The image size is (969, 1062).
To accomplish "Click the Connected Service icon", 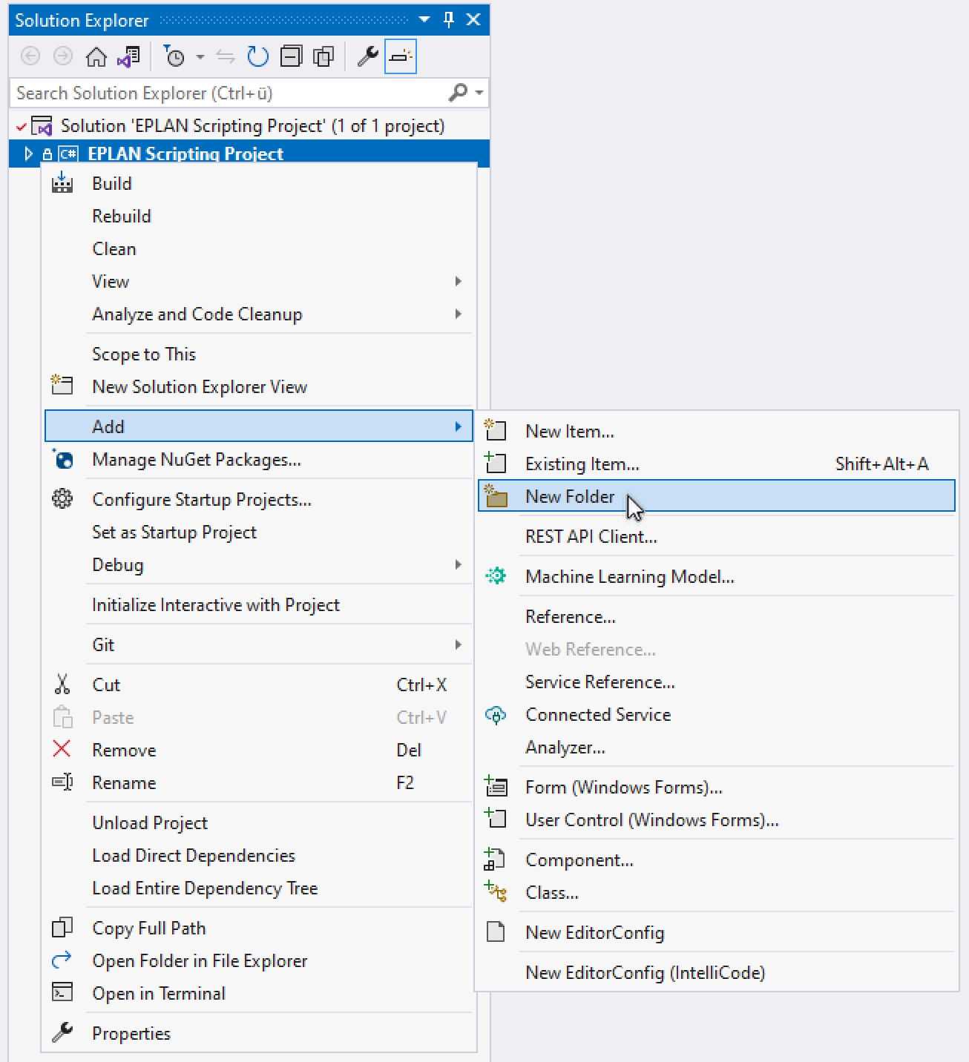I will coord(495,715).
